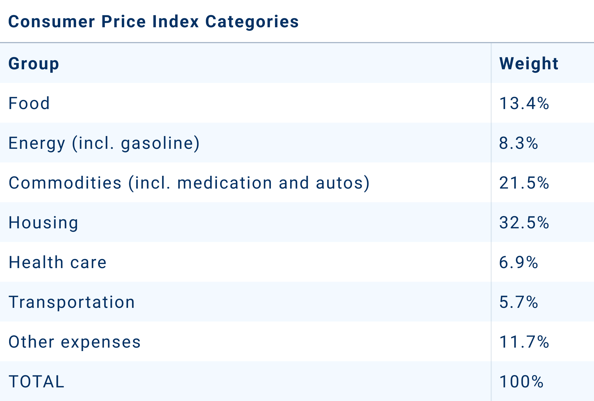Select the Food row label

29,103
